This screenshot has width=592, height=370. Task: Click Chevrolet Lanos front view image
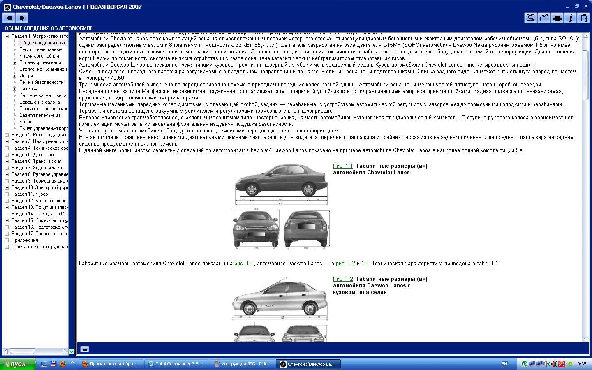256,229
